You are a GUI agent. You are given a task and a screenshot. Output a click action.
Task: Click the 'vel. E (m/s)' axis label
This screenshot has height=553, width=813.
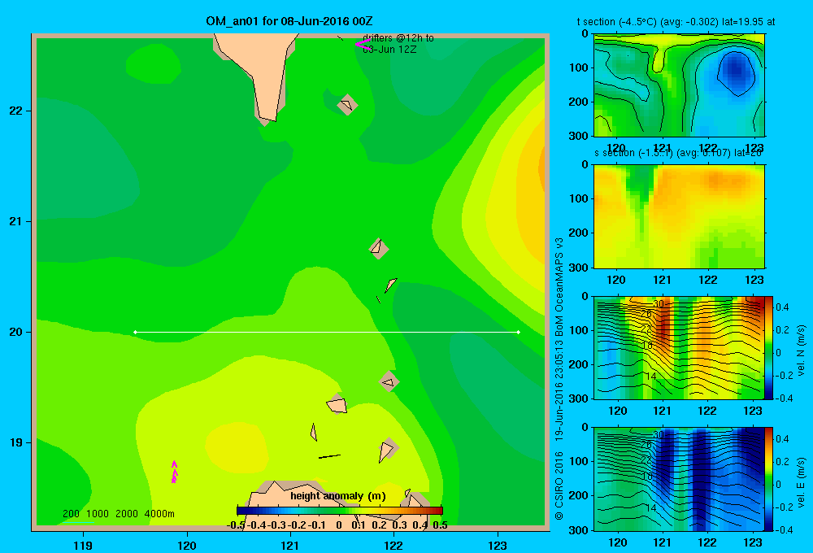[x=801, y=482]
